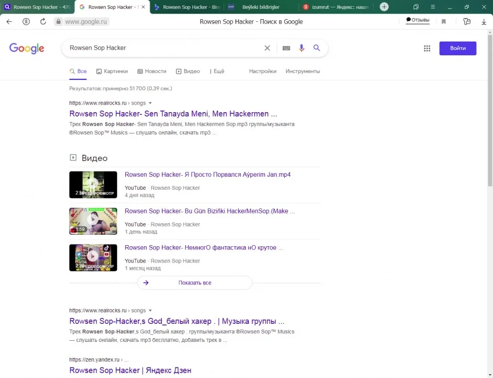Go back using the browser back arrow
Screen dimensions: 493x378
[x=9, y=21]
